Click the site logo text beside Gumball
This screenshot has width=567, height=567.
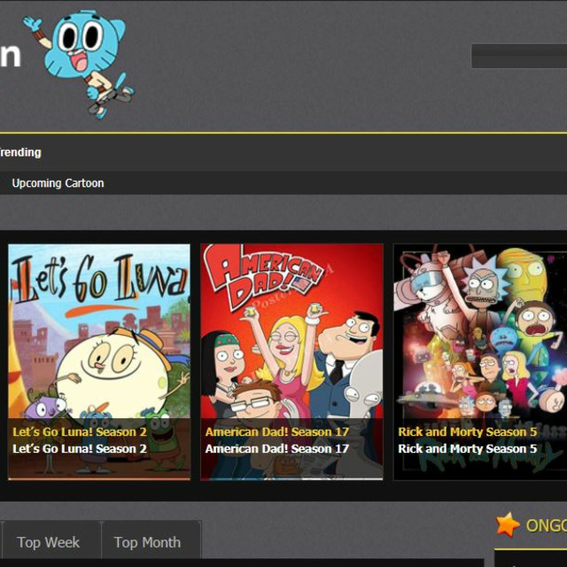pyautogui.click(x=10, y=55)
